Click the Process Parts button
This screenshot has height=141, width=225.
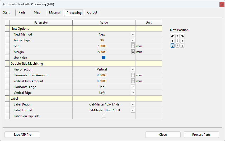pos(201,135)
